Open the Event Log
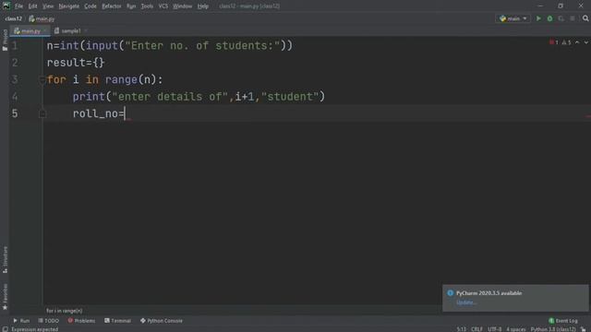Image resolution: width=591 pixels, height=332 pixels. point(563,321)
